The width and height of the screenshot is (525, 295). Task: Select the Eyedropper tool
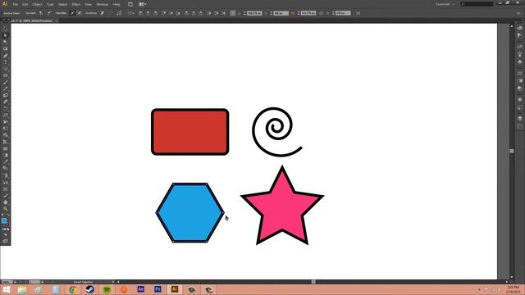tap(5, 162)
